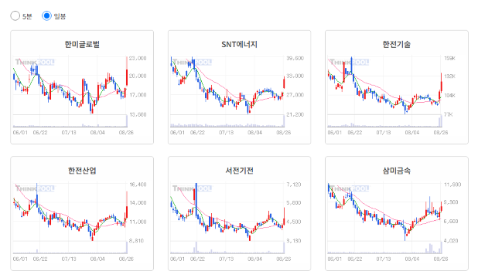Open the 한전기술 stock title

(397, 45)
